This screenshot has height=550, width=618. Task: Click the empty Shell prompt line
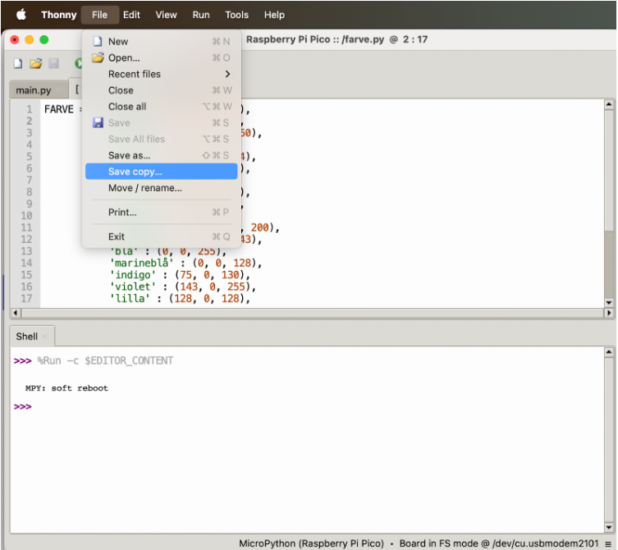pos(22,407)
